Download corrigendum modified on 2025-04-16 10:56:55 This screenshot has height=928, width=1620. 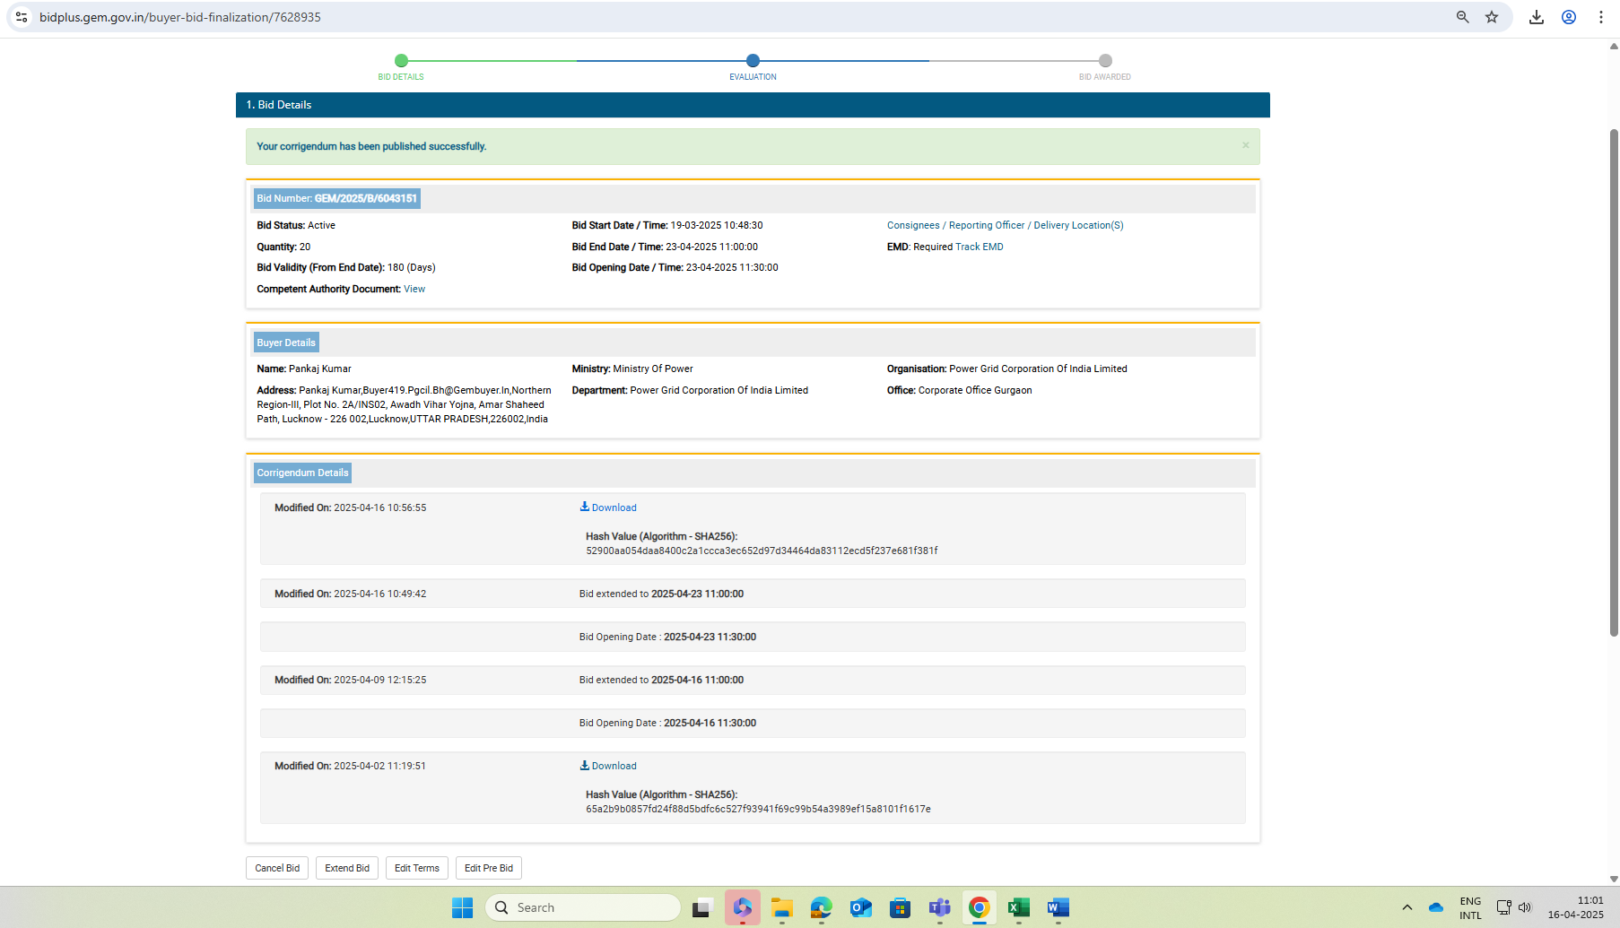[608, 507]
